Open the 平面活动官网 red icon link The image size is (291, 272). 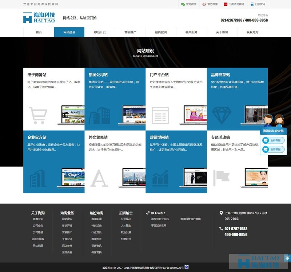[226, 4]
